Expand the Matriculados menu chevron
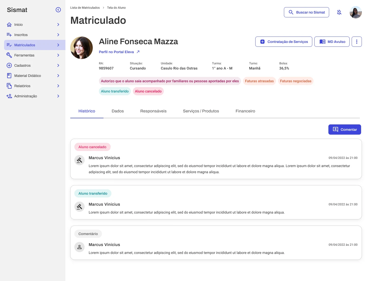 58,45
